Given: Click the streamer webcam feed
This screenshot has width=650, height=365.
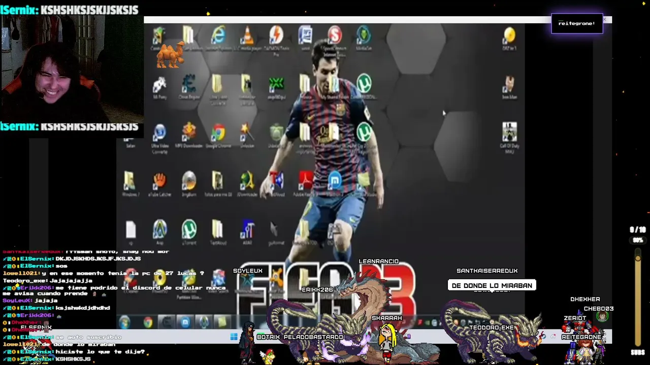Looking at the screenshot, I should 72,69.
